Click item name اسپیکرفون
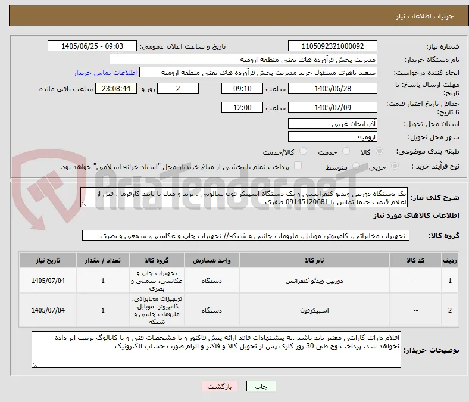The width and height of the screenshot is (469, 402). pyautogui.click(x=314, y=310)
